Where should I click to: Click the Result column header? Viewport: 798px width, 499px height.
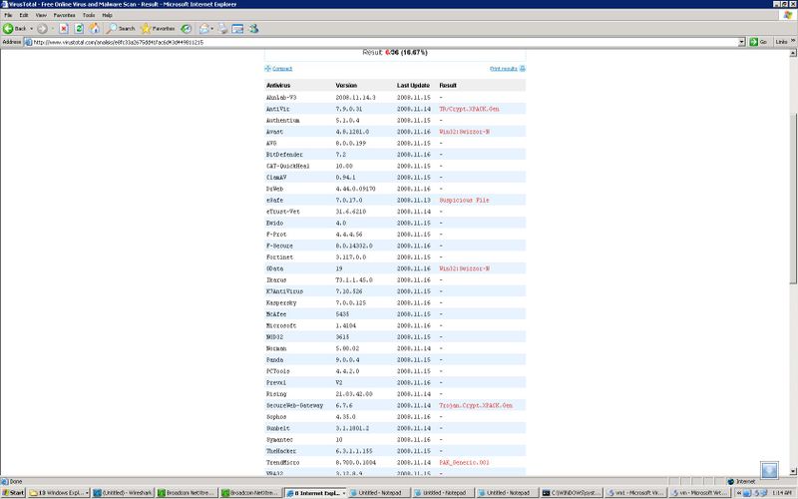(x=448, y=86)
